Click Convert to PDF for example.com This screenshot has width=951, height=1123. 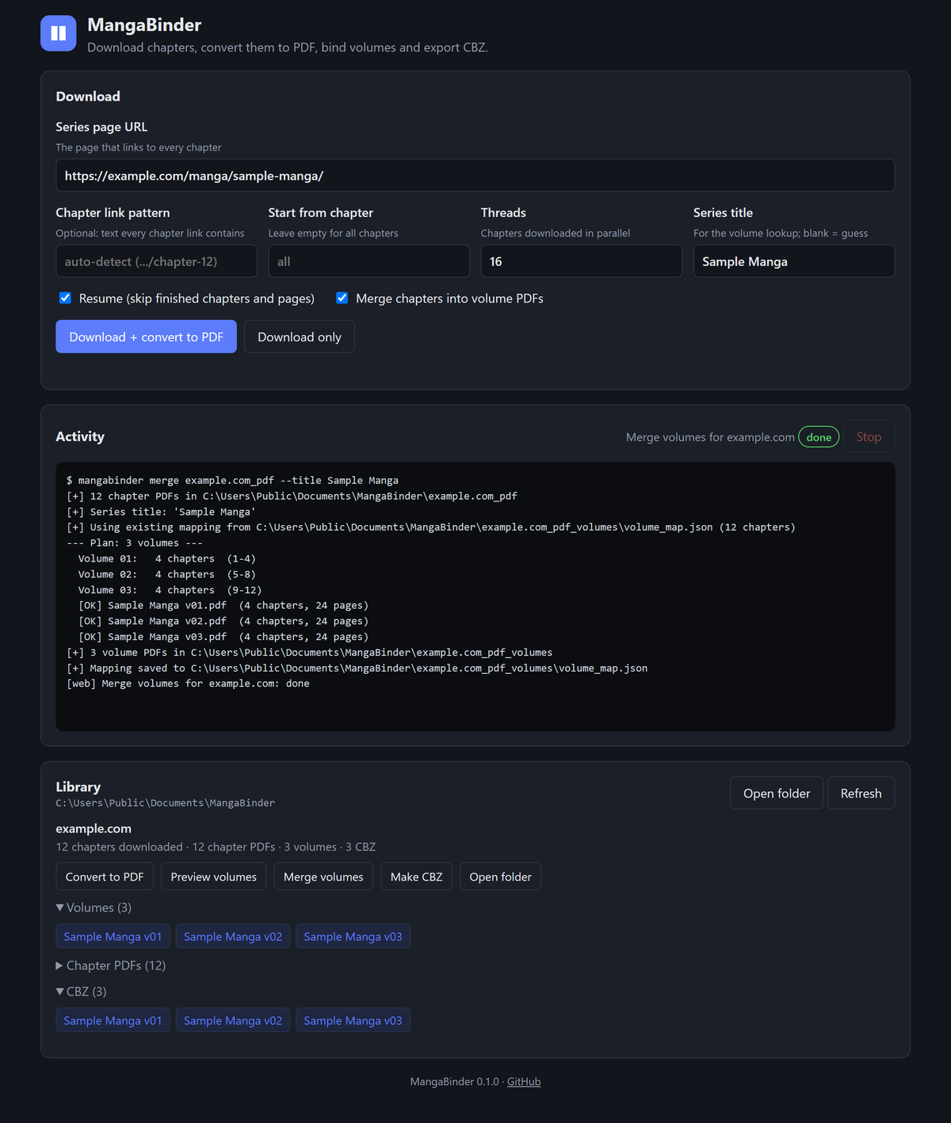point(105,877)
